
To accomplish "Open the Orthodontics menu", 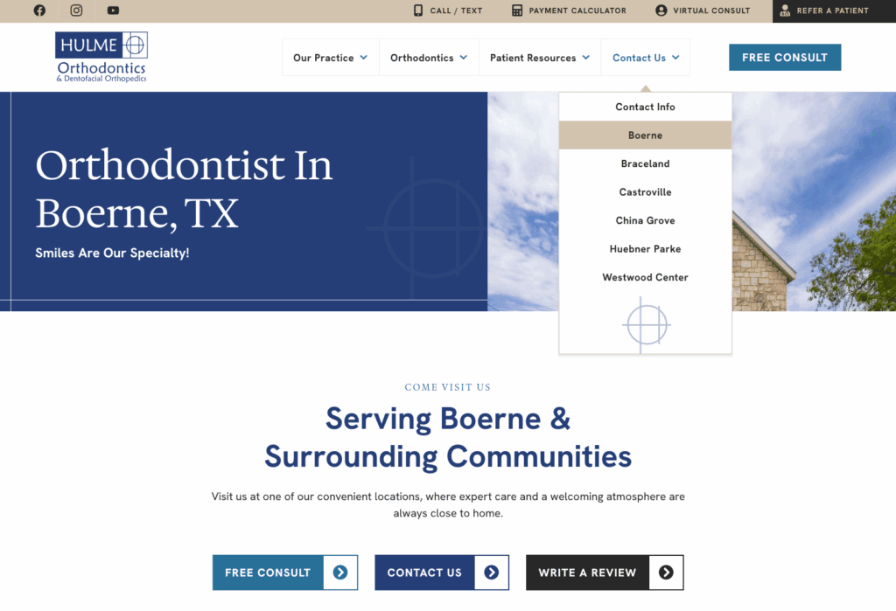I will (x=429, y=57).
